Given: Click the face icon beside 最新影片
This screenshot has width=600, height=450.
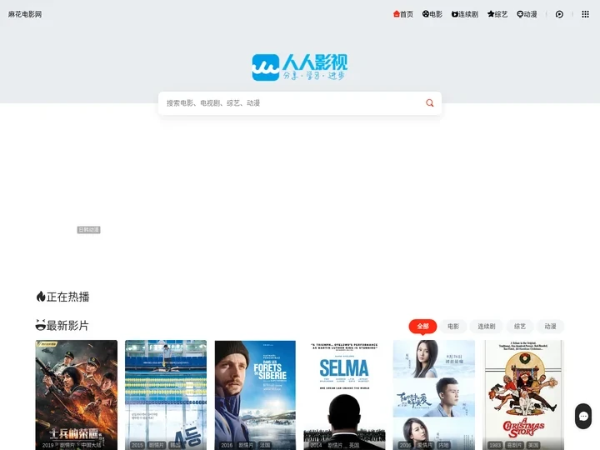Looking at the screenshot, I should click(41, 325).
